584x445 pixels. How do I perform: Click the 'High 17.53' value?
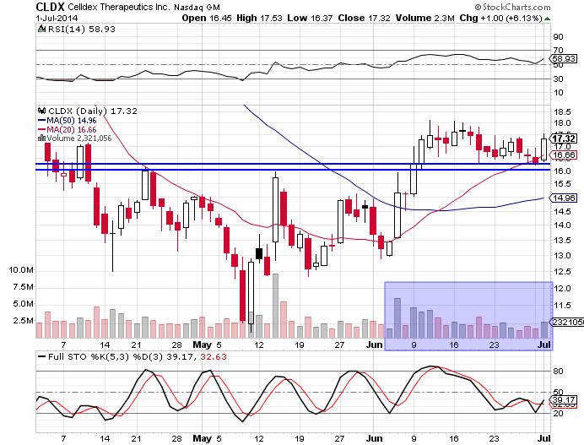pos(259,18)
